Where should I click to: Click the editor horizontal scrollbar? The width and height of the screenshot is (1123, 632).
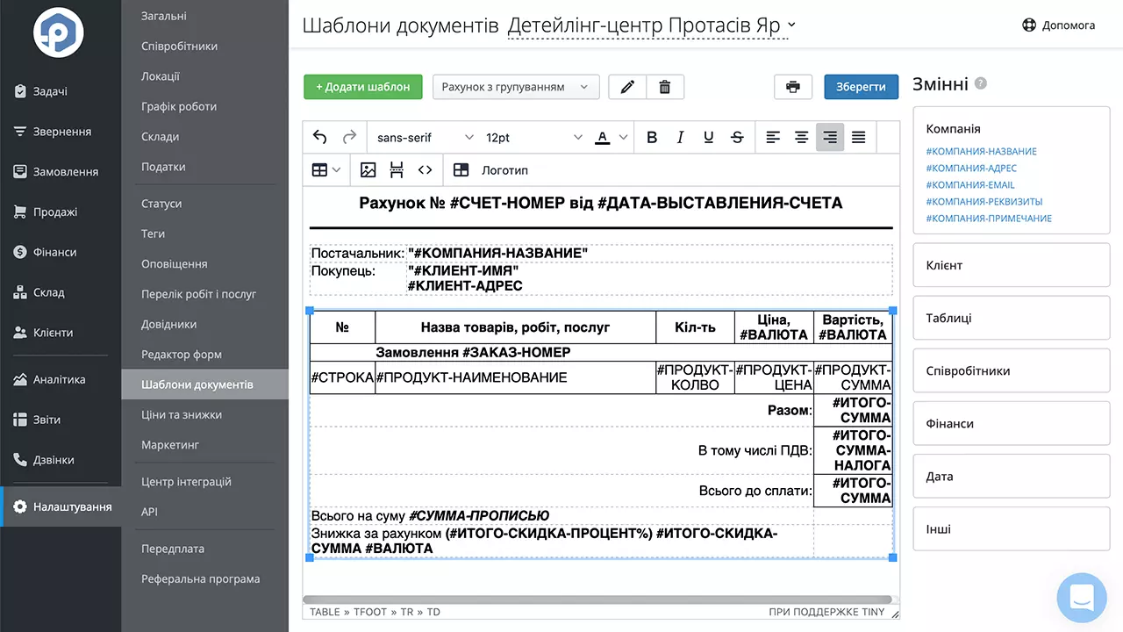(597, 600)
